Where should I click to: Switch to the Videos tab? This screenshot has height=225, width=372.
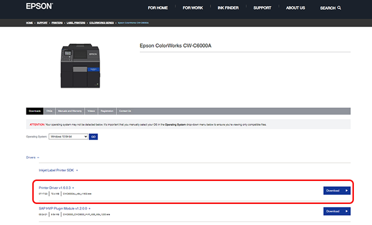pos(91,111)
